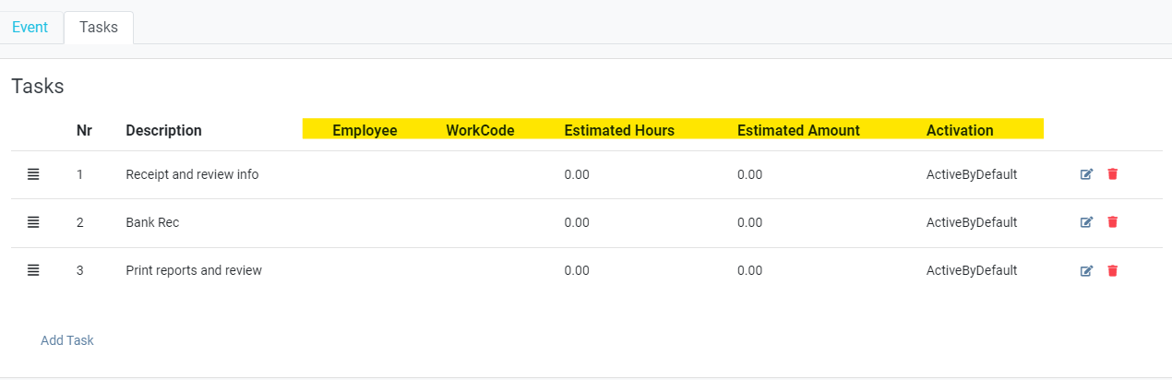Grab reorder handle for Bank Rec row
The width and height of the screenshot is (1172, 380).
[33, 222]
